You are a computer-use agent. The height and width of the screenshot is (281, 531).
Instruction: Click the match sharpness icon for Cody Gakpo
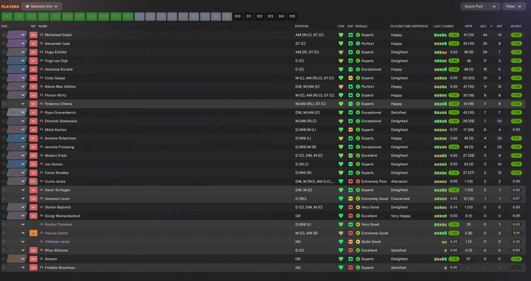pos(351,78)
